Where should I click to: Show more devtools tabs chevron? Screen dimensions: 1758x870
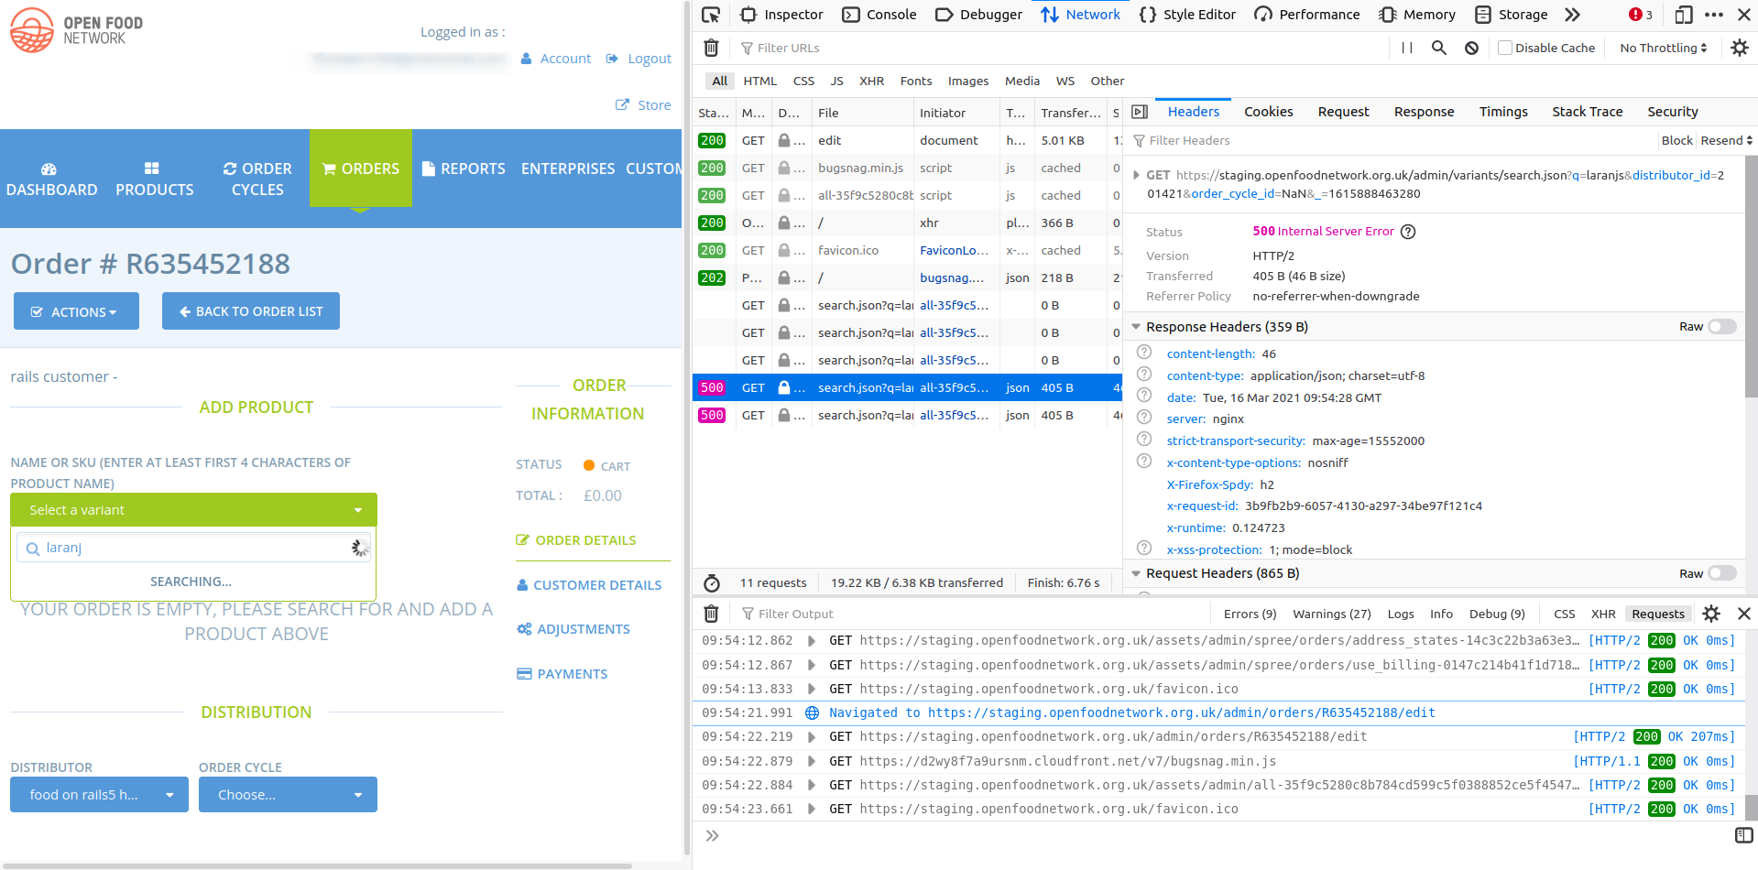tap(1573, 15)
